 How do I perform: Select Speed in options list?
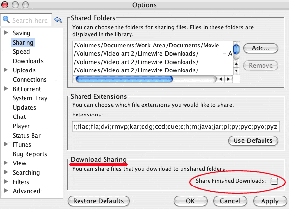[x=22, y=52]
